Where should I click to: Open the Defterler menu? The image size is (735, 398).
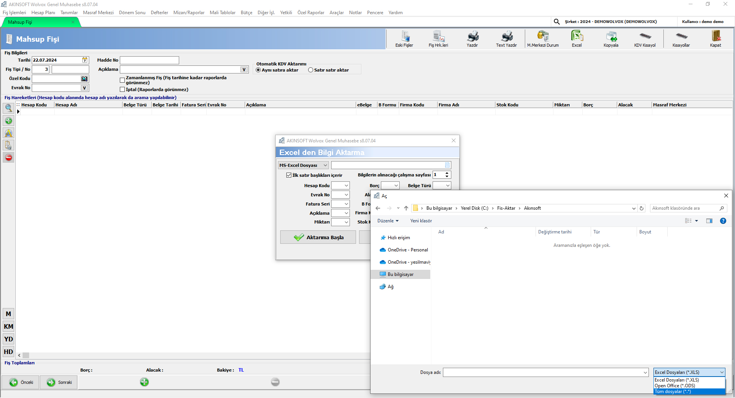point(159,13)
